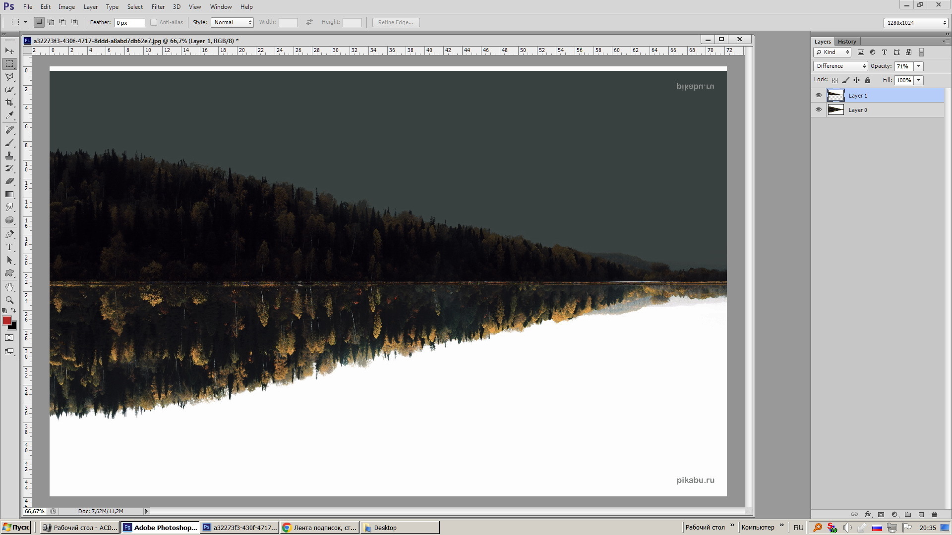The width and height of the screenshot is (952, 535).
Task: Expand the Opacity slider arrow
Action: coord(919,66)
